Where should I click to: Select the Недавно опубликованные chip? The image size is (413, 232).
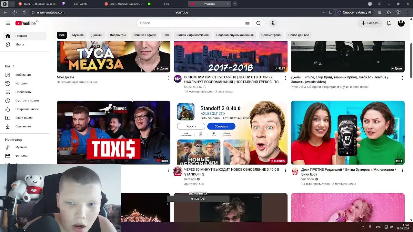[235, 35]
